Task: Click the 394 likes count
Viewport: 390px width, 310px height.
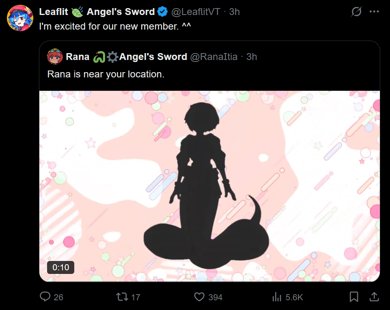Action: 215,297
